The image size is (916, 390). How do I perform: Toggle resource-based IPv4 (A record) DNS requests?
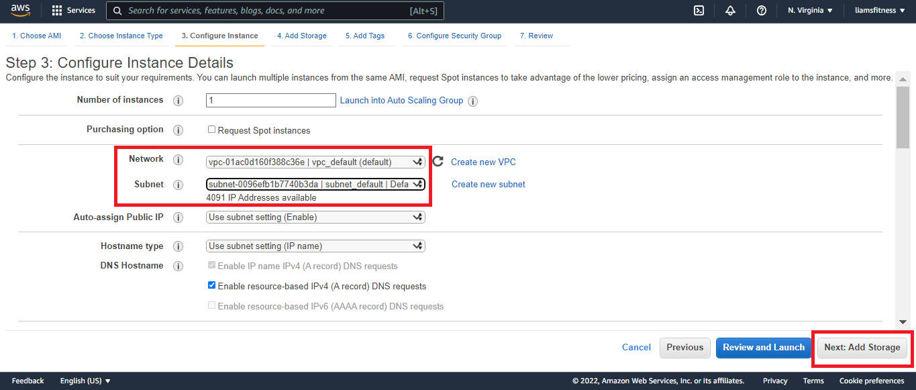[x=212, y=285]
